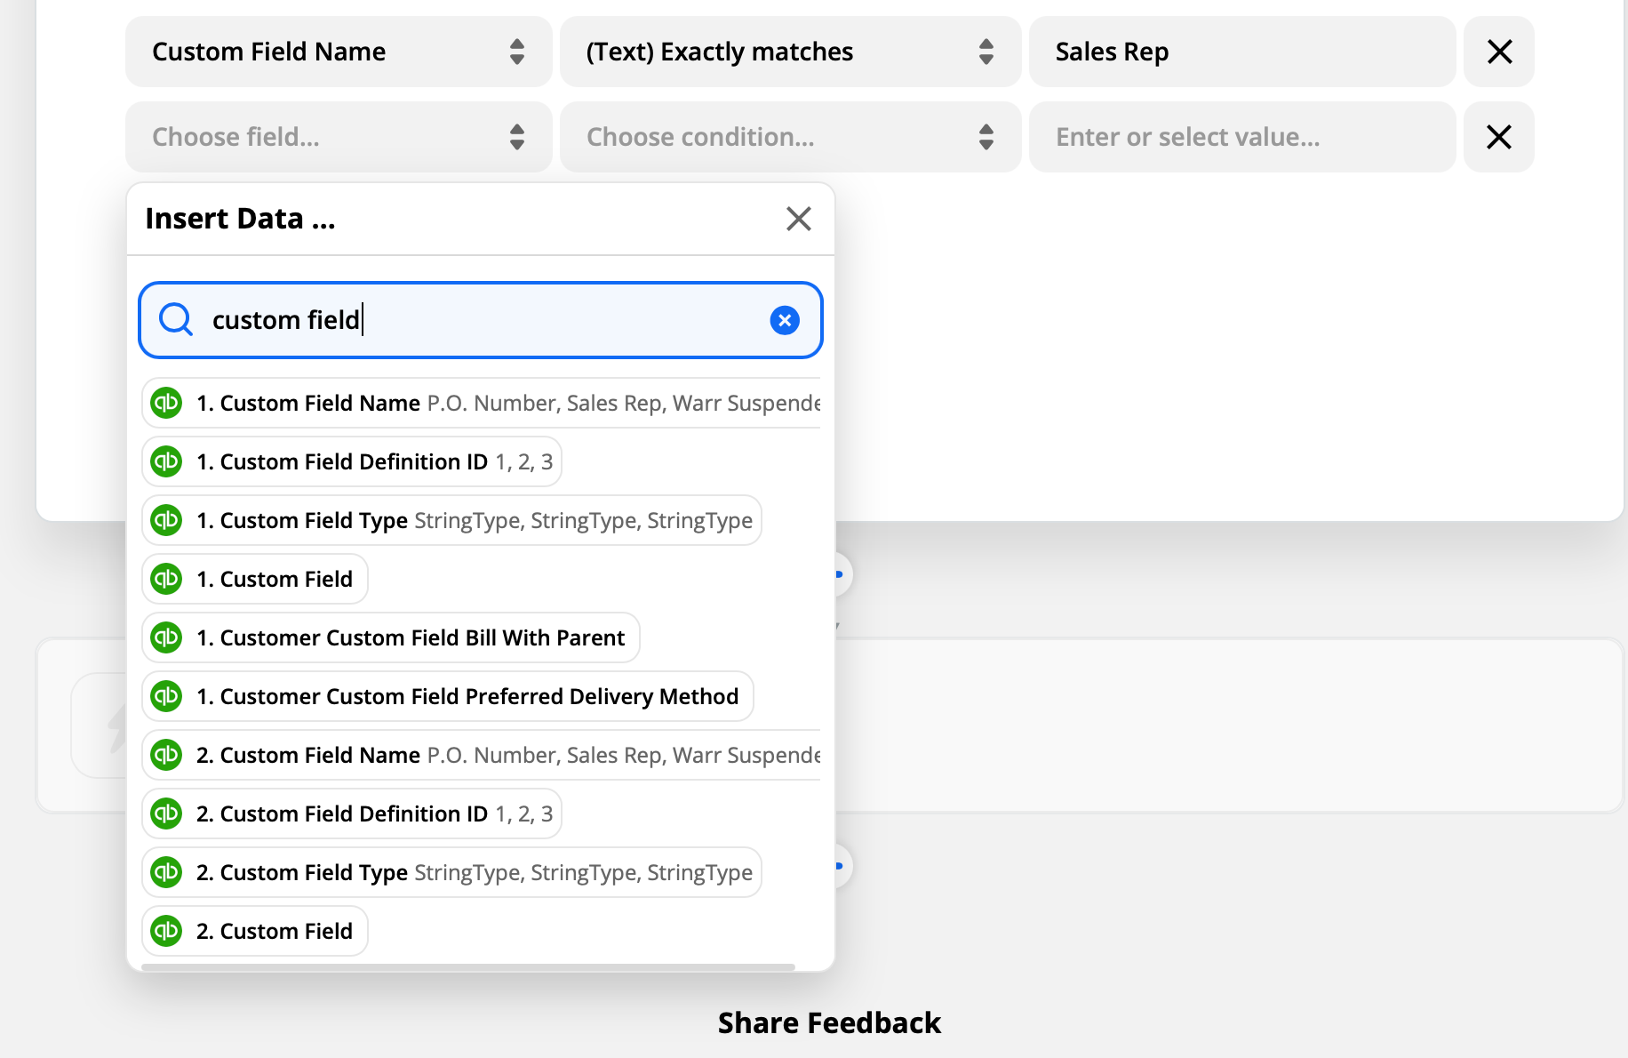Select 1. Custom Field Name option
Viewport: 1628px width, 1058px height.
[x=481, y=403]
